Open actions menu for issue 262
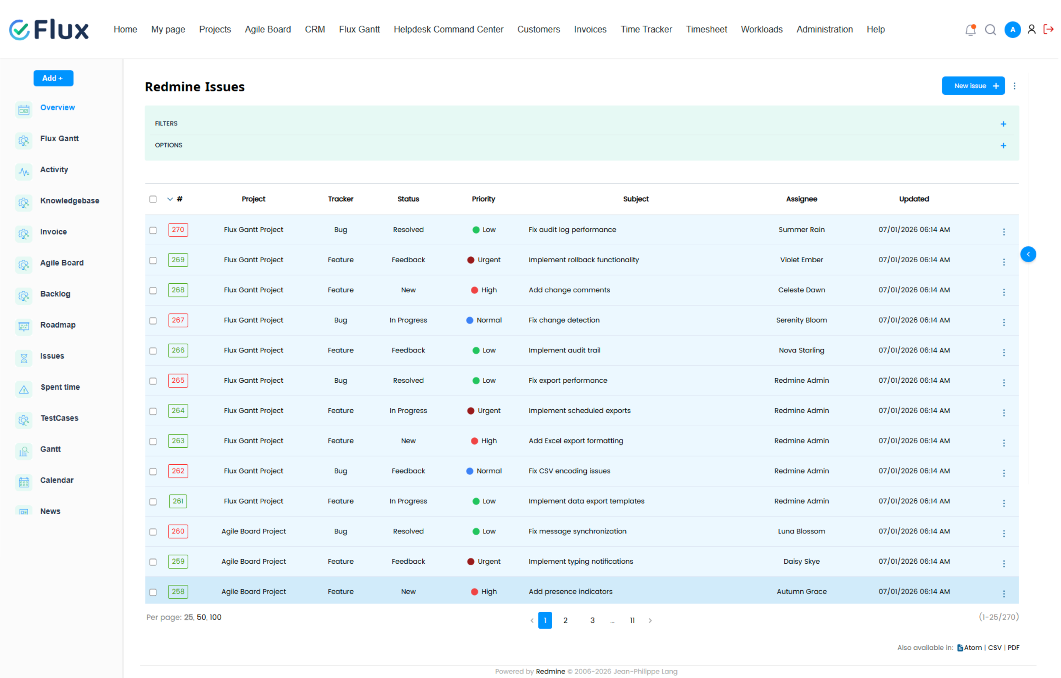This screenshot has width=1061, height=678. [x=1003, y=473]
